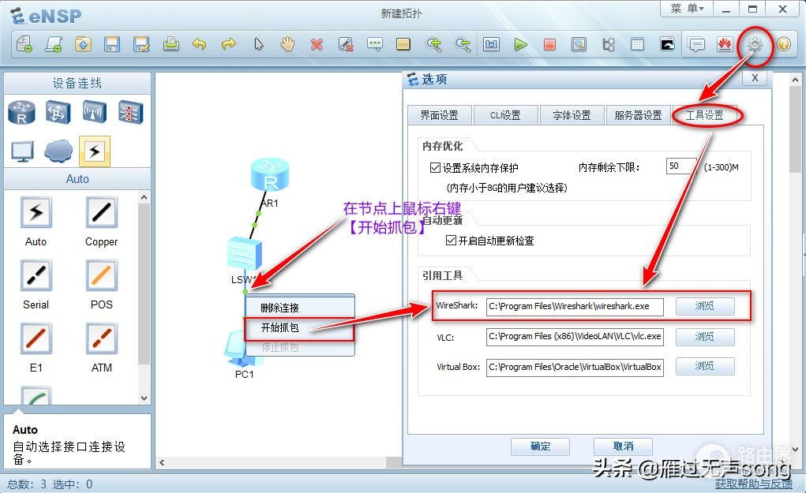Click 浏览 button for Virtual Box path
This screenshot has width=806, height=493.
(x=705, y=366)
